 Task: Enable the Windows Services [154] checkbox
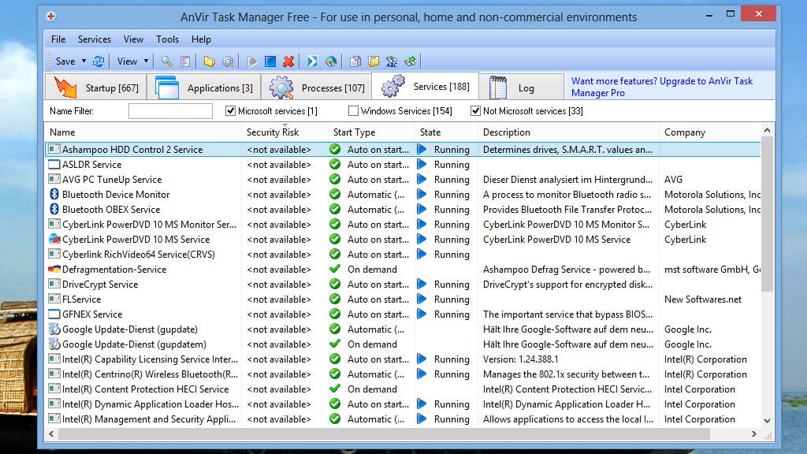(353, 110)
